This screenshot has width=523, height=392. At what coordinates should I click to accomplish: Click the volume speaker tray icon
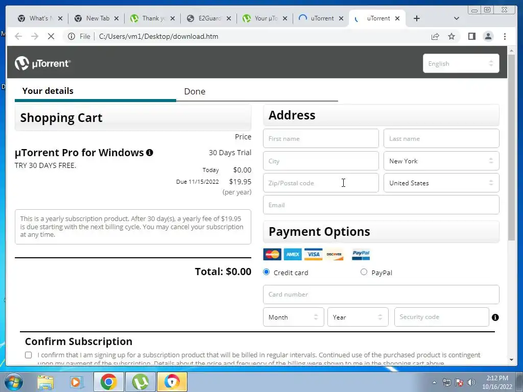[x=471, y=382]
